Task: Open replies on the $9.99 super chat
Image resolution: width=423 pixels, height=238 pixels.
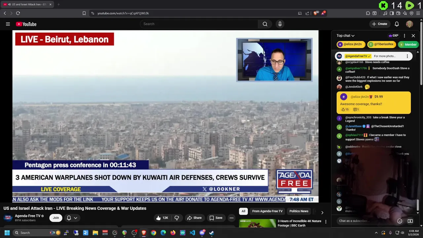Action: click(x=356, y=109)
